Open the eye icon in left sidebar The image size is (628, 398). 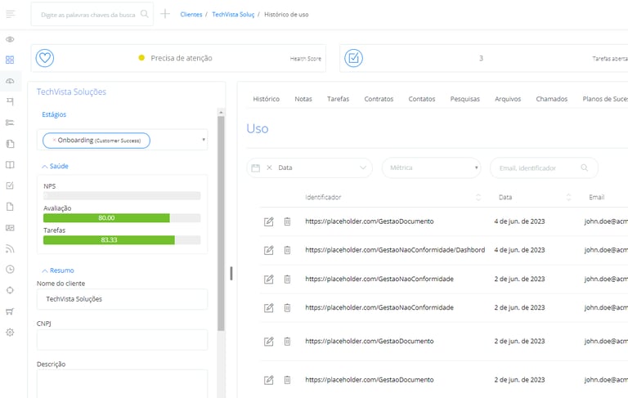tap(10, 39)
